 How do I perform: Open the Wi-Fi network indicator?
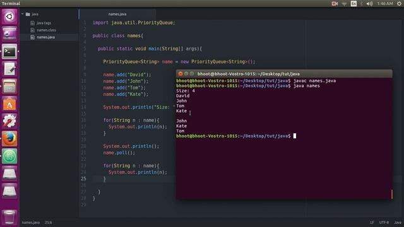(344, 4)
